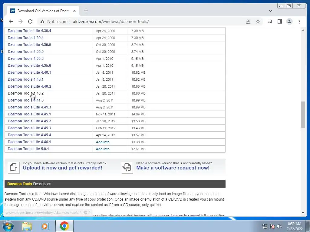This screenshot has height=232, width=310.
Task: Click Upload it now and get rewarded
Action: coord(62,168)
